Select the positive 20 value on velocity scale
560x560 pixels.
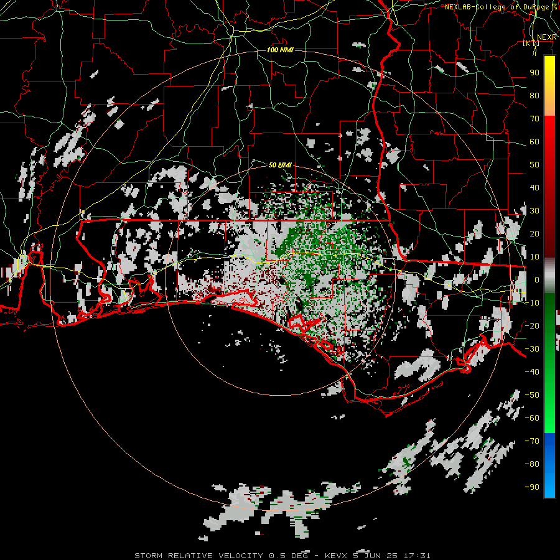(x=534, y=234)
